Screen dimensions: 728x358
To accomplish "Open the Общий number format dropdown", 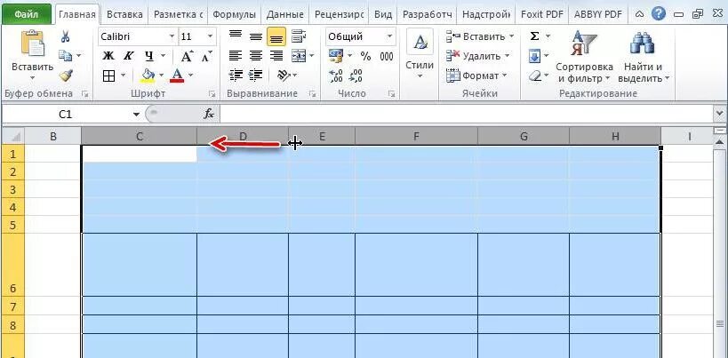I will point(389,36).
